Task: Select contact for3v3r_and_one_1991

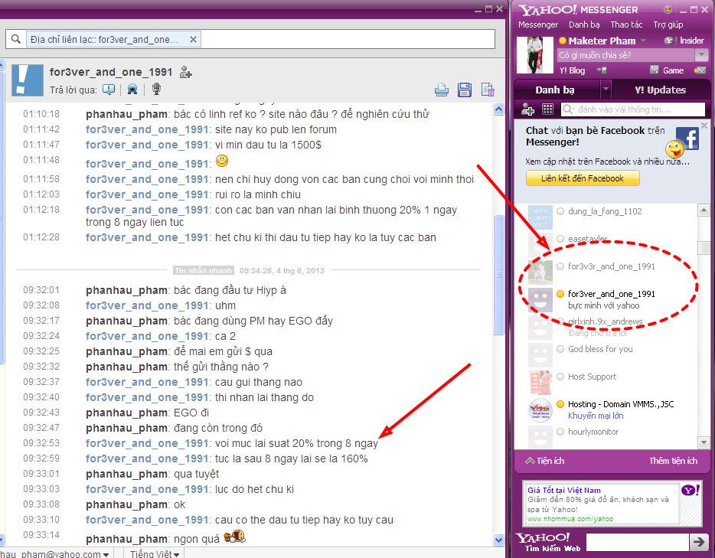Action: [x=611, y=266]
